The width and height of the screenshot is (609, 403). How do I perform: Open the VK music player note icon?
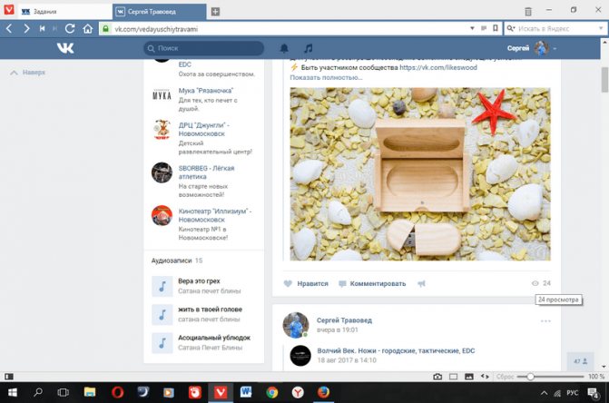tap(308, 48)
